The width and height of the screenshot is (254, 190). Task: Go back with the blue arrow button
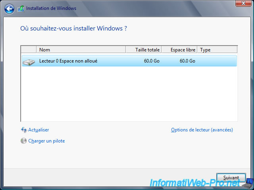[x=9, y=9]
